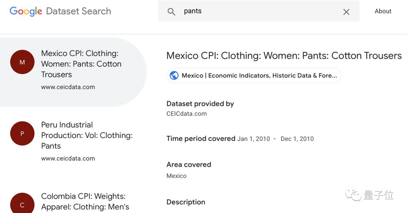Viewport: 407px width, 213px height.
Task: Click the red M avatar icon
Action: click(x=22, y=62)
